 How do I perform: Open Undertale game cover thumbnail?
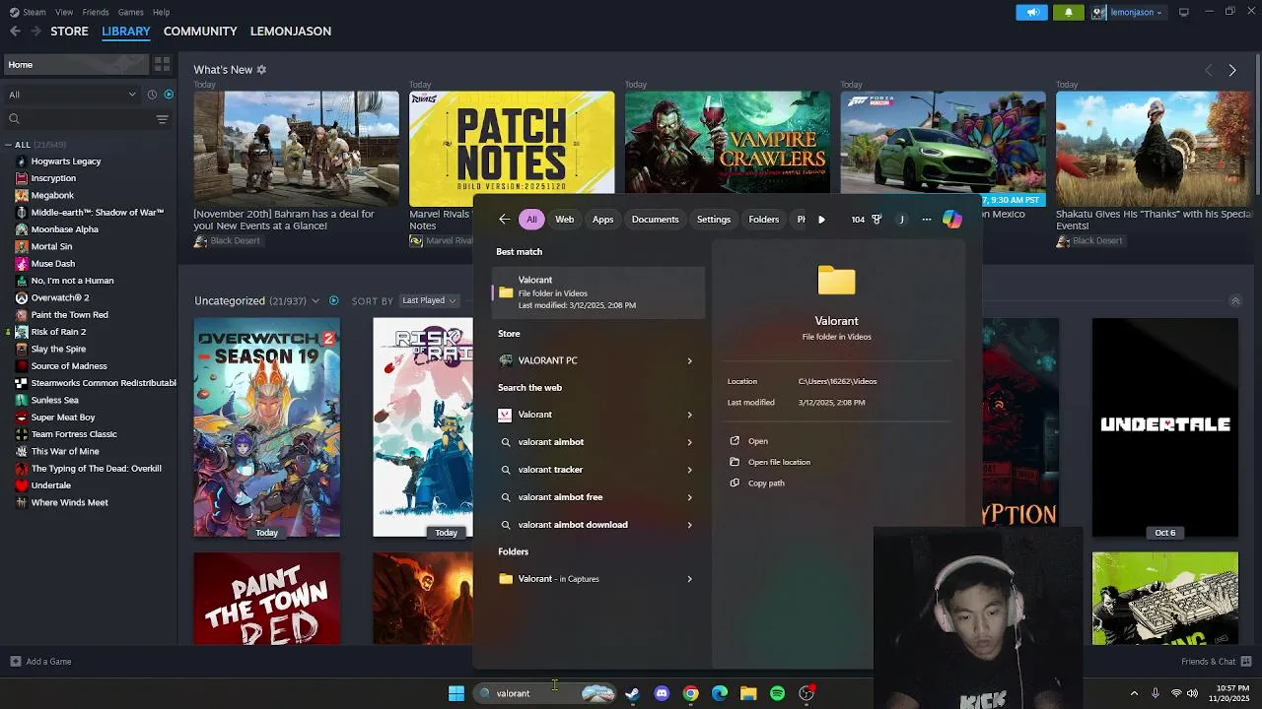pos(1165,427)
